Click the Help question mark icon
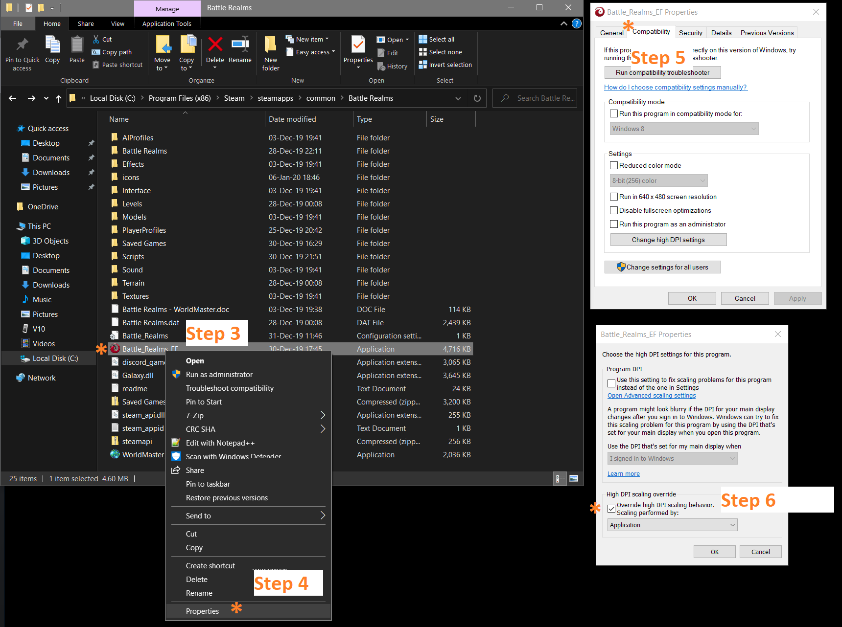Viewport: 842px width, 627px height. (x=577, y=23)
